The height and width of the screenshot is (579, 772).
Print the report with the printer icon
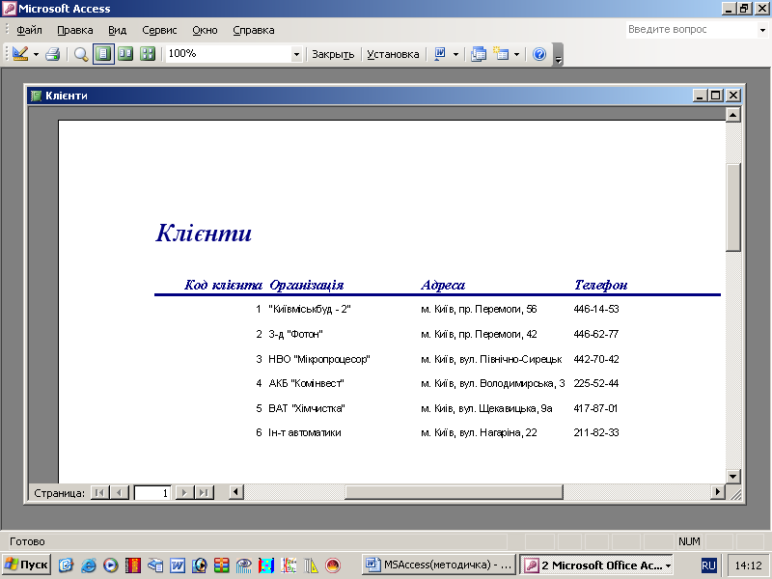[x=53, y=54]
